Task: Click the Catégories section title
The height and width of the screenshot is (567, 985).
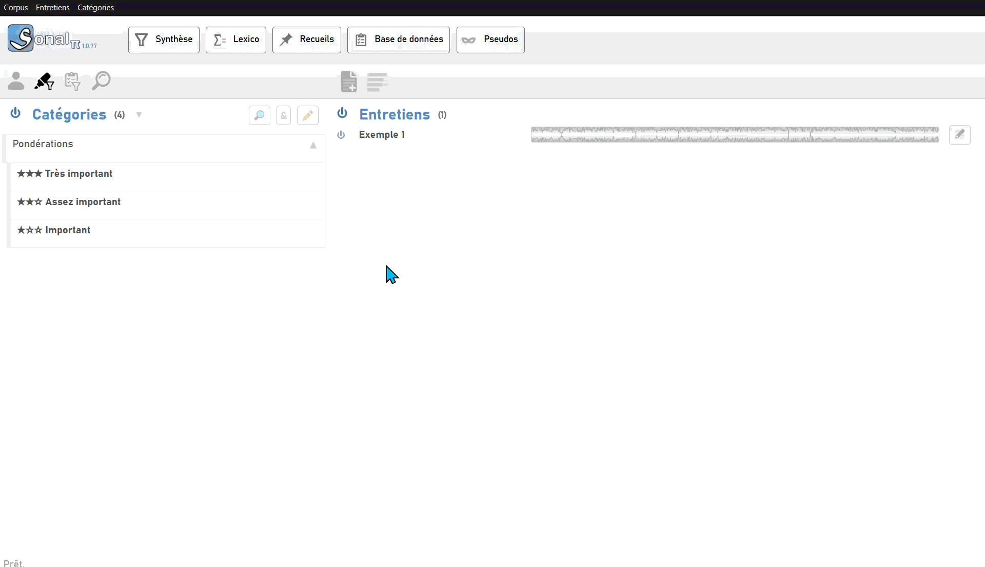Action: coord(69,114)
